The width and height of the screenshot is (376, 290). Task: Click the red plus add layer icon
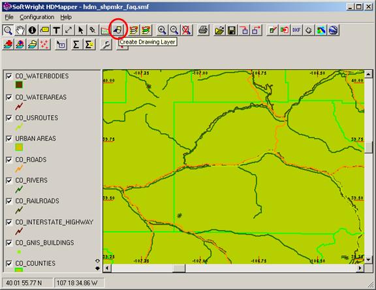pyautogui.click(x=8, y=44)
